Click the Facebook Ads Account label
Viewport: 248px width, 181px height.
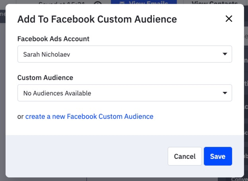pyautogui.click(x=53, y=39)
